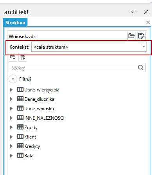This screenshot has width=152, height=175.
Task: Select the Dane_dluznika label
Action: 39,99
